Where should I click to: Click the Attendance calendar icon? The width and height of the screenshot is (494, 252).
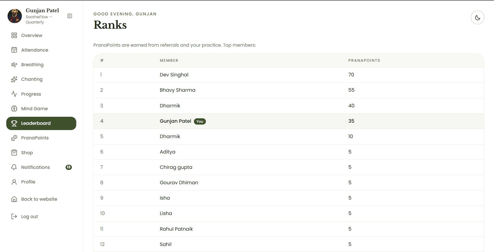[x=14, y=50]
